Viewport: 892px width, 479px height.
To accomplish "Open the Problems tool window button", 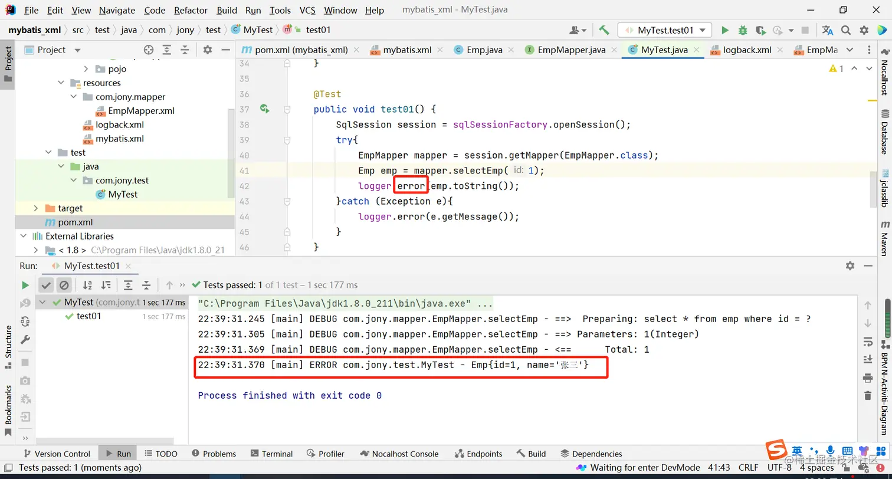I will [x=213, y=454].
